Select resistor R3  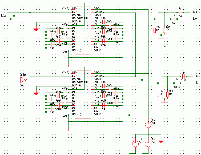(x=158, y=94)
